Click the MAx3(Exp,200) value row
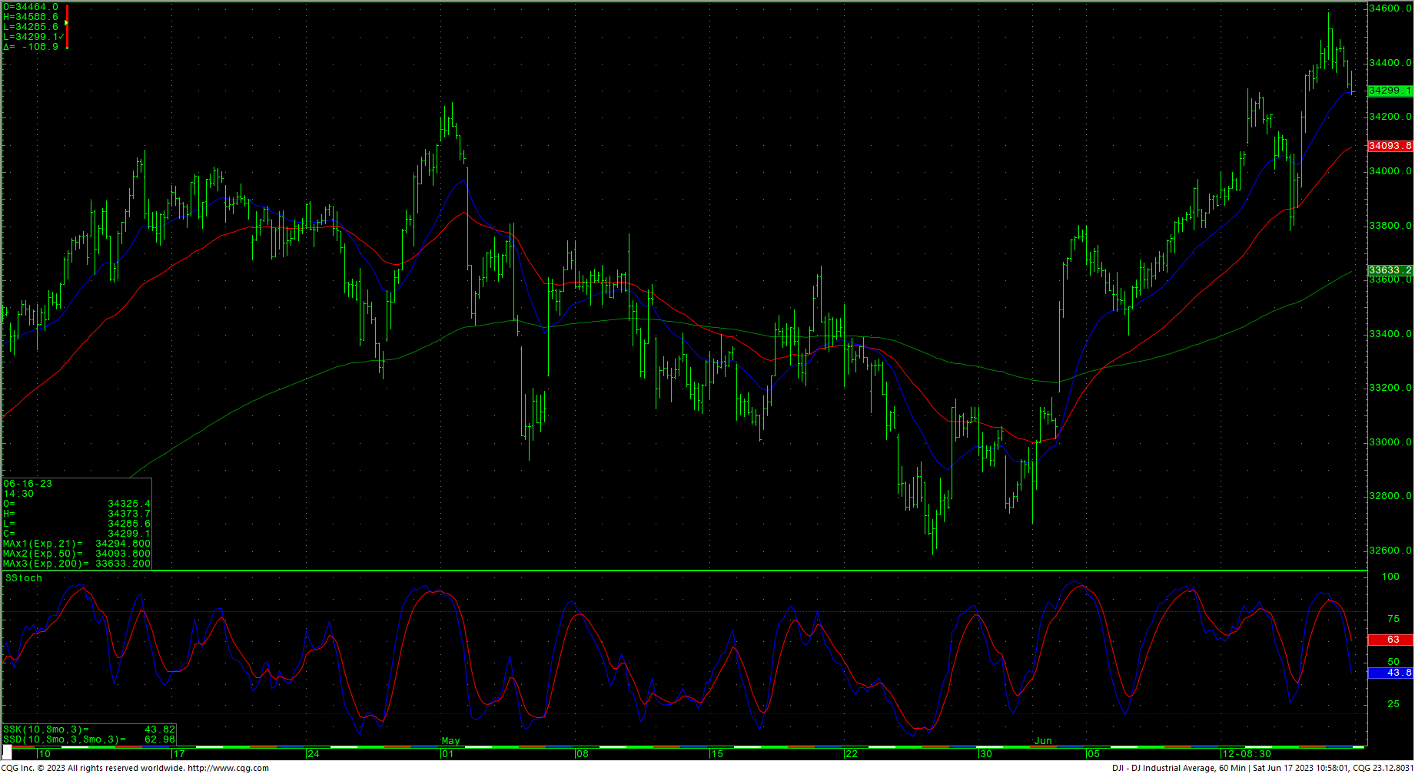This screenshot has width=1415, height=774. pyautogui.click(x=77, y=564)
